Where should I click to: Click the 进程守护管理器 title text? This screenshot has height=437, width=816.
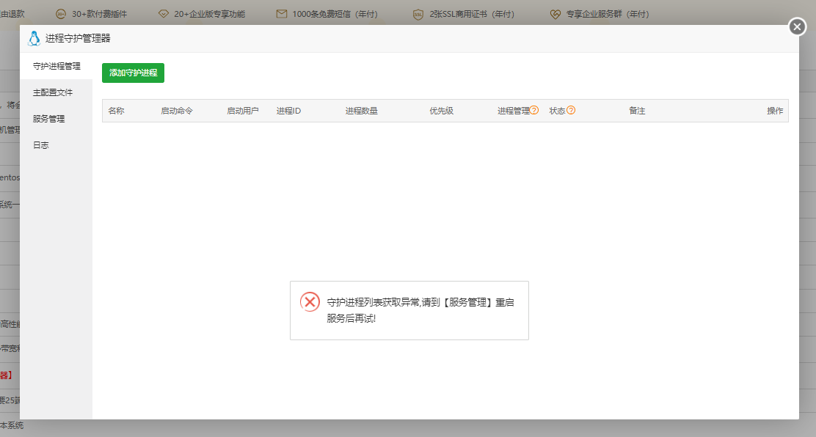78,39
